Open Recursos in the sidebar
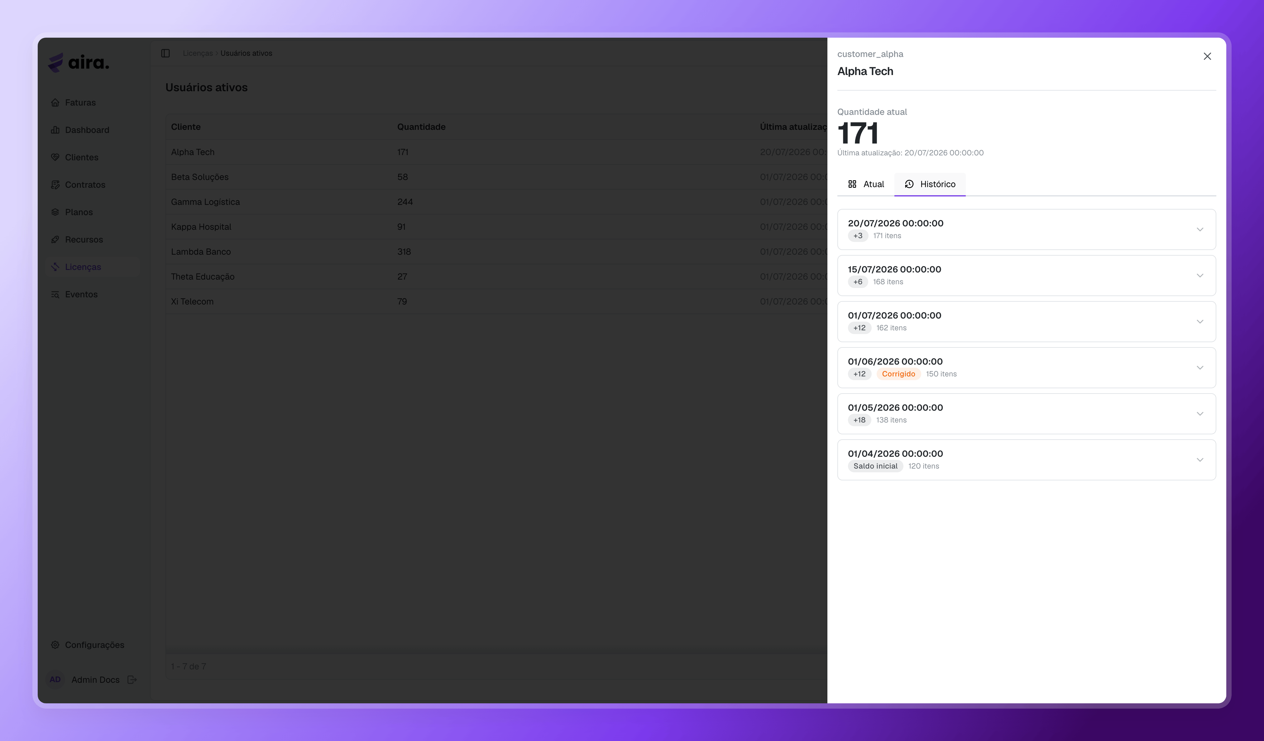Viewport: 1264px width, 741px height. click(93, 239)
